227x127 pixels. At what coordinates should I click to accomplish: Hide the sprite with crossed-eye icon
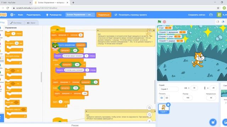[167, 98]
